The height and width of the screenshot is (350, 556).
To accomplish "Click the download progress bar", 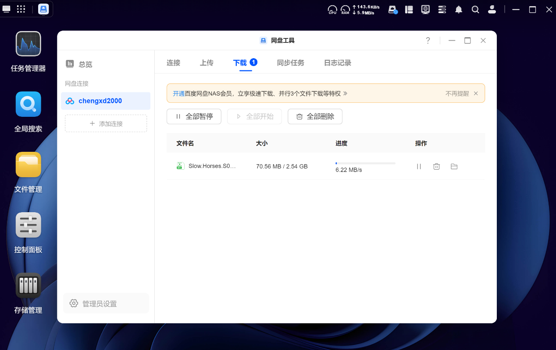I will click(365, 163).
